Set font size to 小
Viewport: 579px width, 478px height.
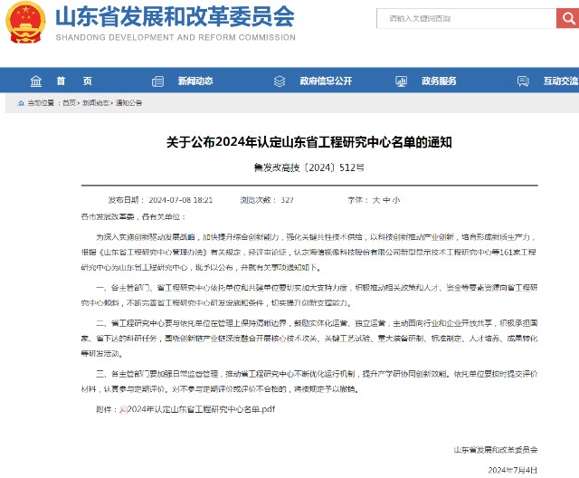pyautogui.click(x=396, y=200)
